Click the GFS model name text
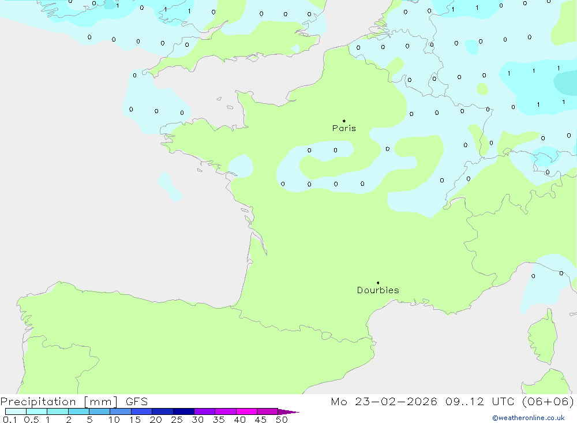 click(x=137, y=401)
